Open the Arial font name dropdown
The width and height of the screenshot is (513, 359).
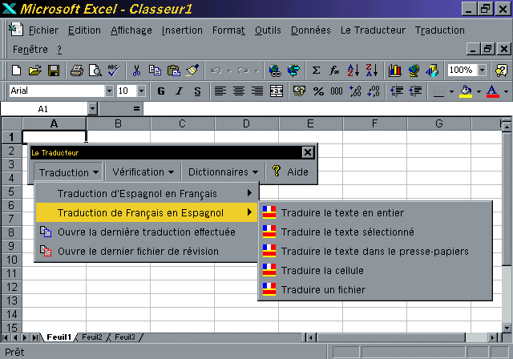pyautogui.click(x=109, y=91)
